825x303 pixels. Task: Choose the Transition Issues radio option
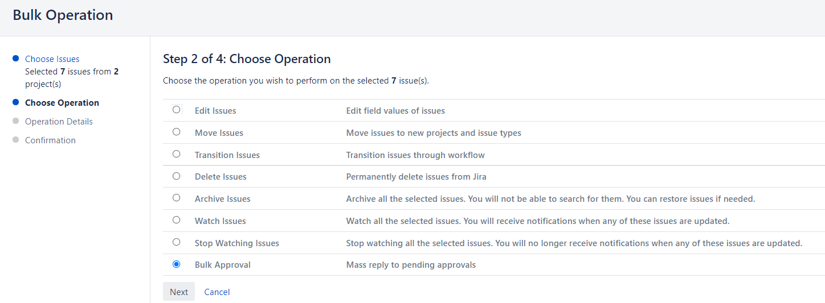point(176,154)
